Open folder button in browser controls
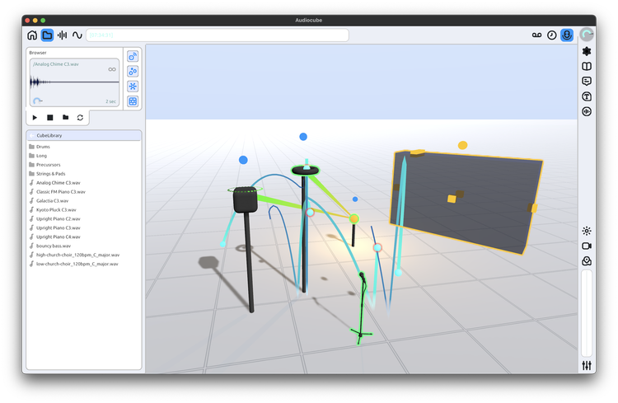The width and height of the screenshot is (618, 403). (65, 117)
